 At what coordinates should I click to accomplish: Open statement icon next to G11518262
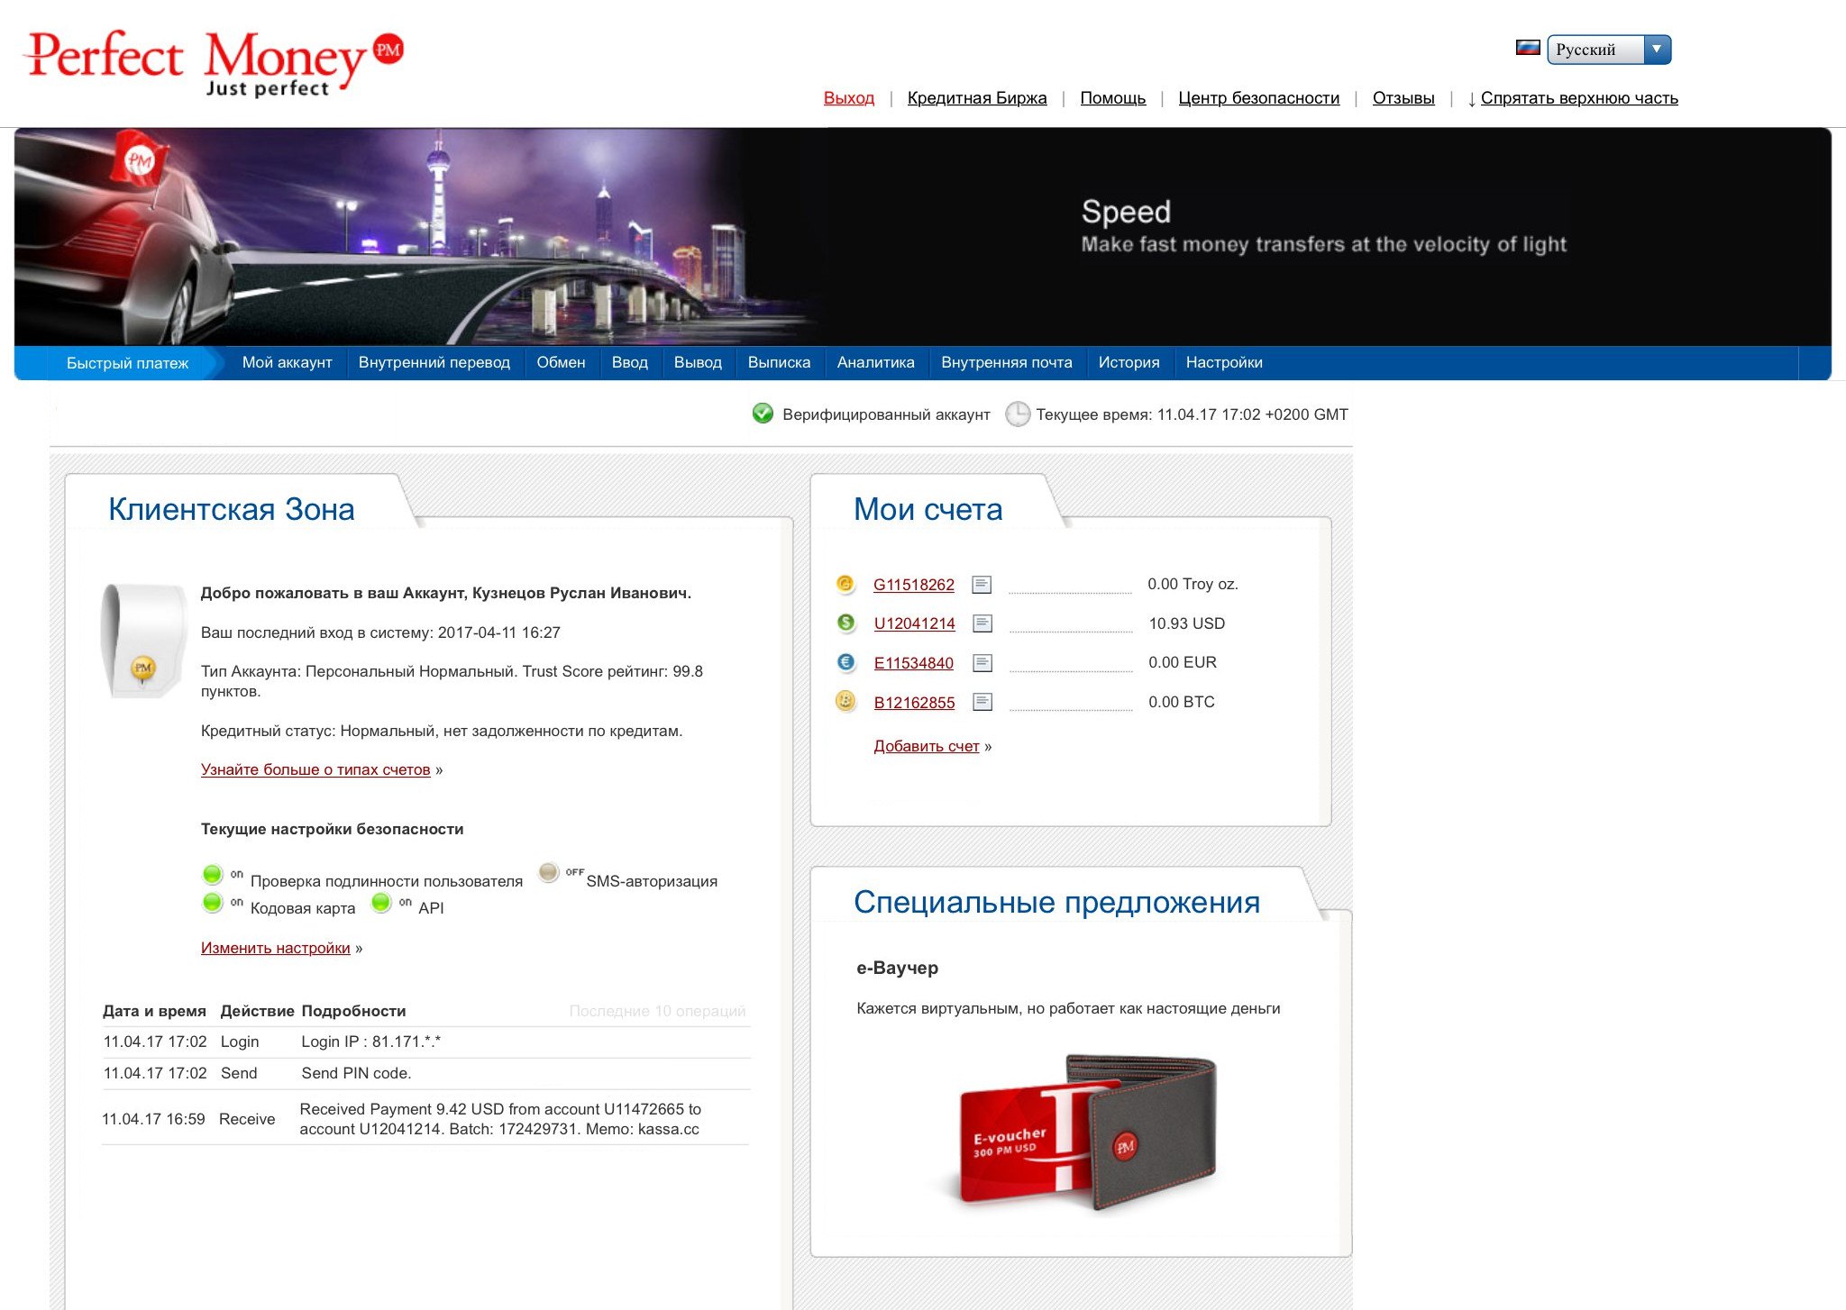tap(982, 585)
